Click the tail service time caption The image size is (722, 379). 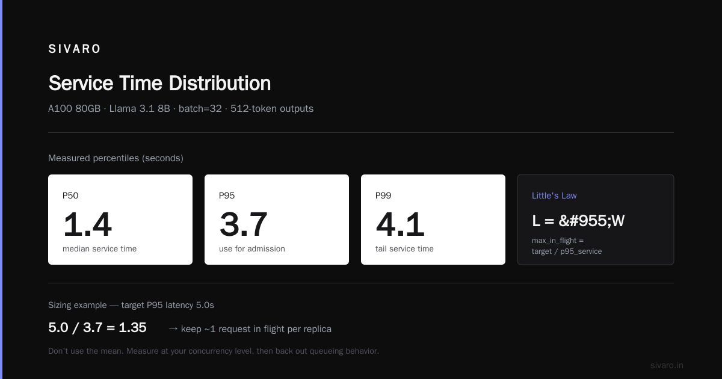coord(404,248)
